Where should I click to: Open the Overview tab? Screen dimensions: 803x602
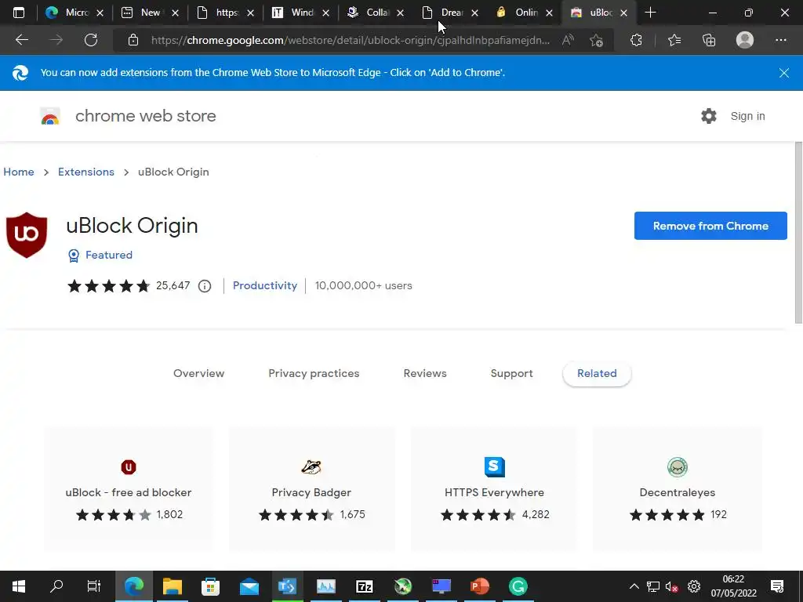pos(198,373)
